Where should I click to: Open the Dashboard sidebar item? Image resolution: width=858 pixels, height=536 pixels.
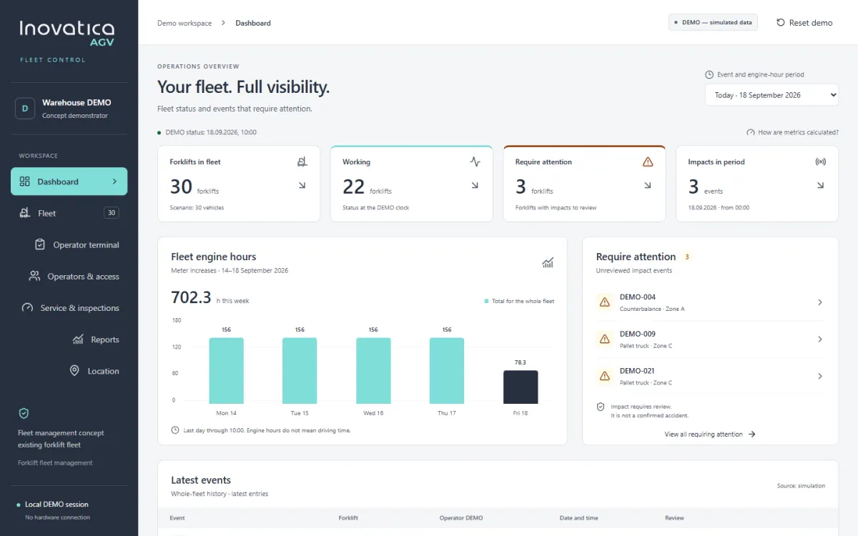(69, 182)
